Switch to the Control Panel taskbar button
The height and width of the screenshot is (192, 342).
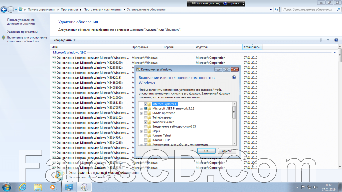tap(69, 187)
